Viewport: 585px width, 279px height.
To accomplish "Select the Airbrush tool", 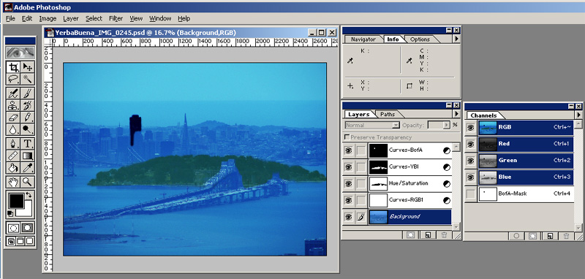I will coord(14,93).
